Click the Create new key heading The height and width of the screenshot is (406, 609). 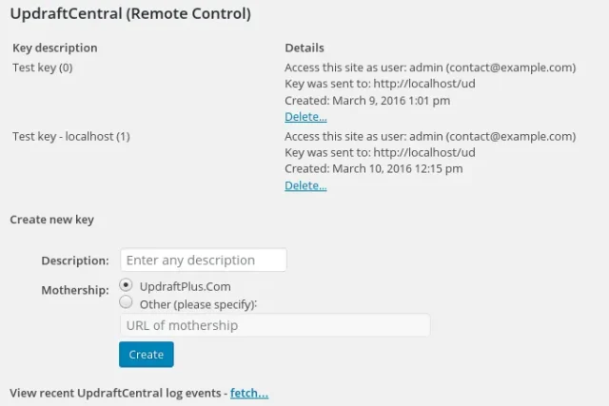pos(51,220)
